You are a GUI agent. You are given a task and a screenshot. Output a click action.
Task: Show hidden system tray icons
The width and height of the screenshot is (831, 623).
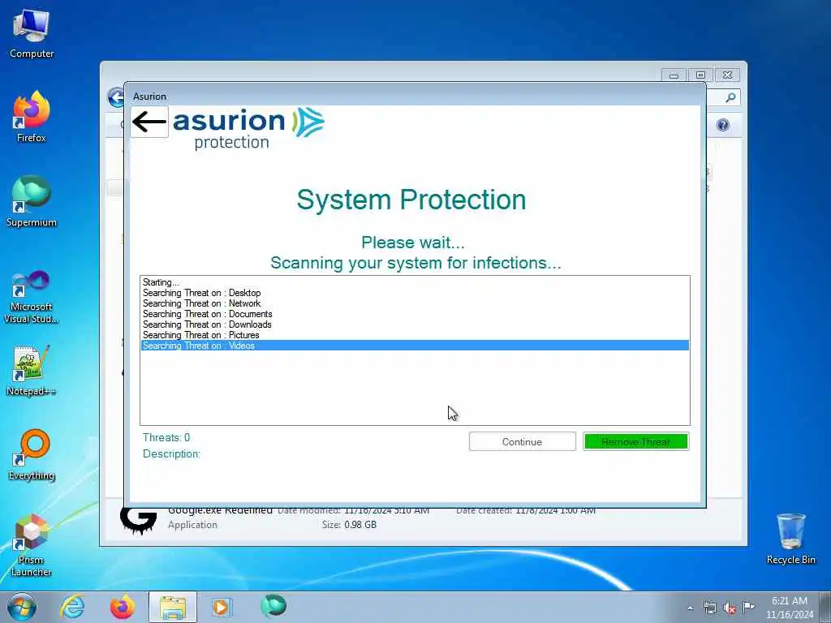[690, 608]
